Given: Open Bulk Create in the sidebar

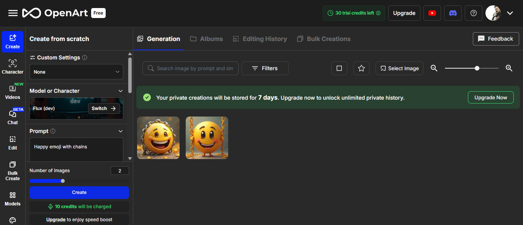Looking at the screenshot, I should (13, 171).
